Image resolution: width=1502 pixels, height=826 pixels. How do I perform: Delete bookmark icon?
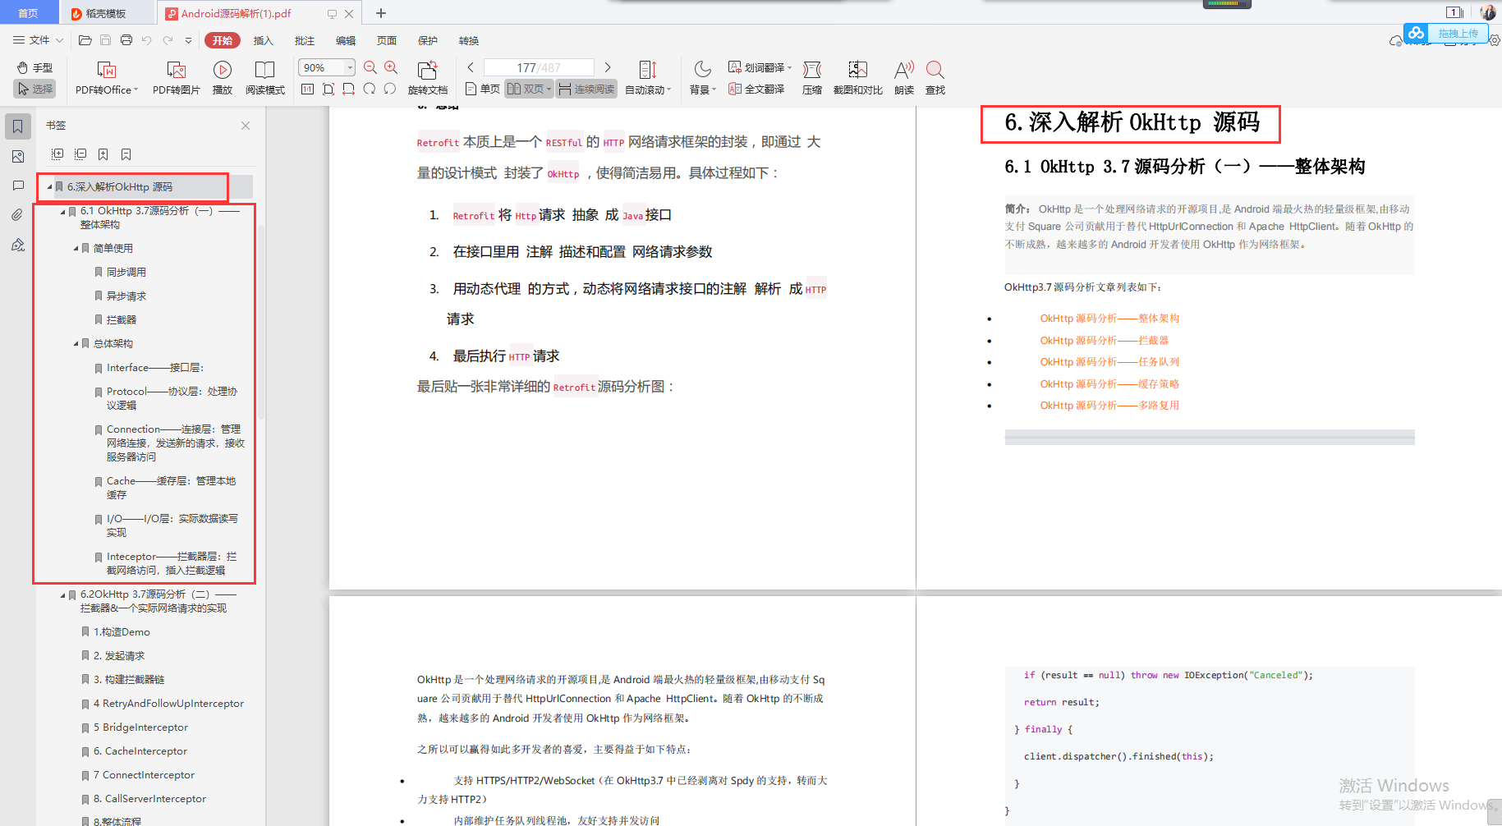click(126, 154)
